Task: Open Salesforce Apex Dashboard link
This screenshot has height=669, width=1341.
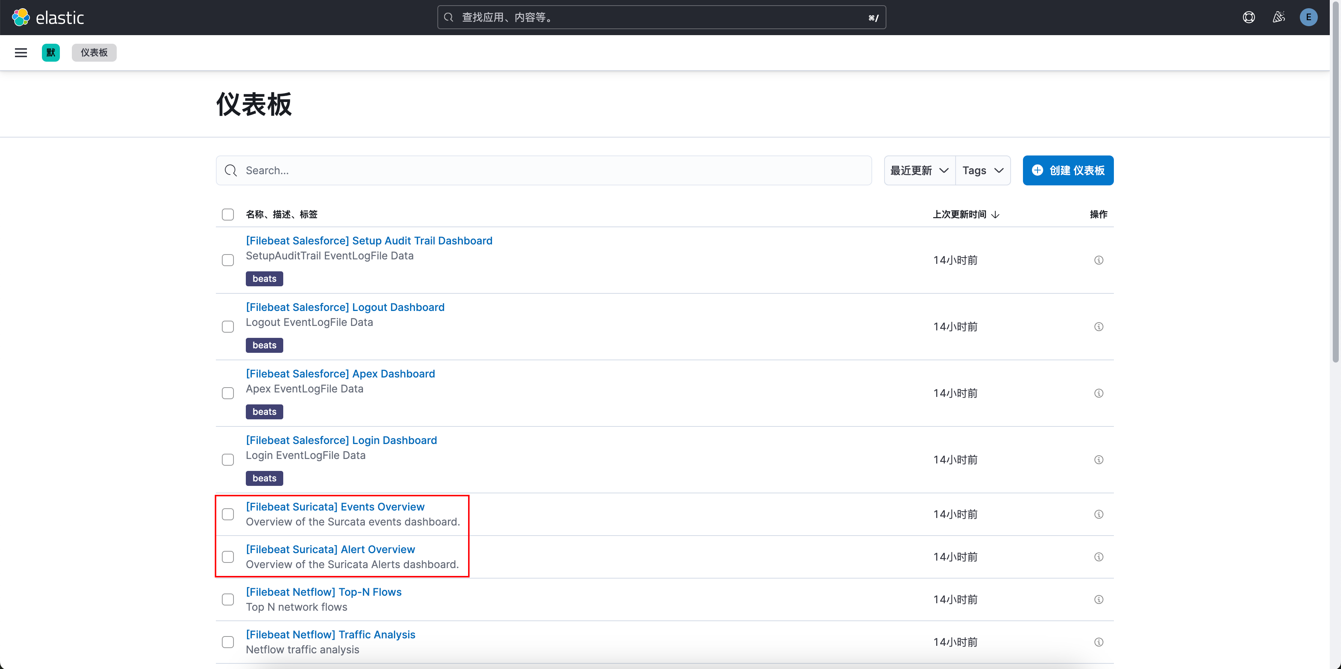Action: [x=340, y=374]
